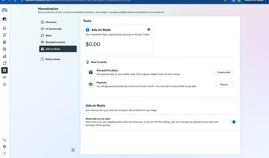Open Policy issues menu item
This screenshot has height=158, width=269.
click(58, 59)
